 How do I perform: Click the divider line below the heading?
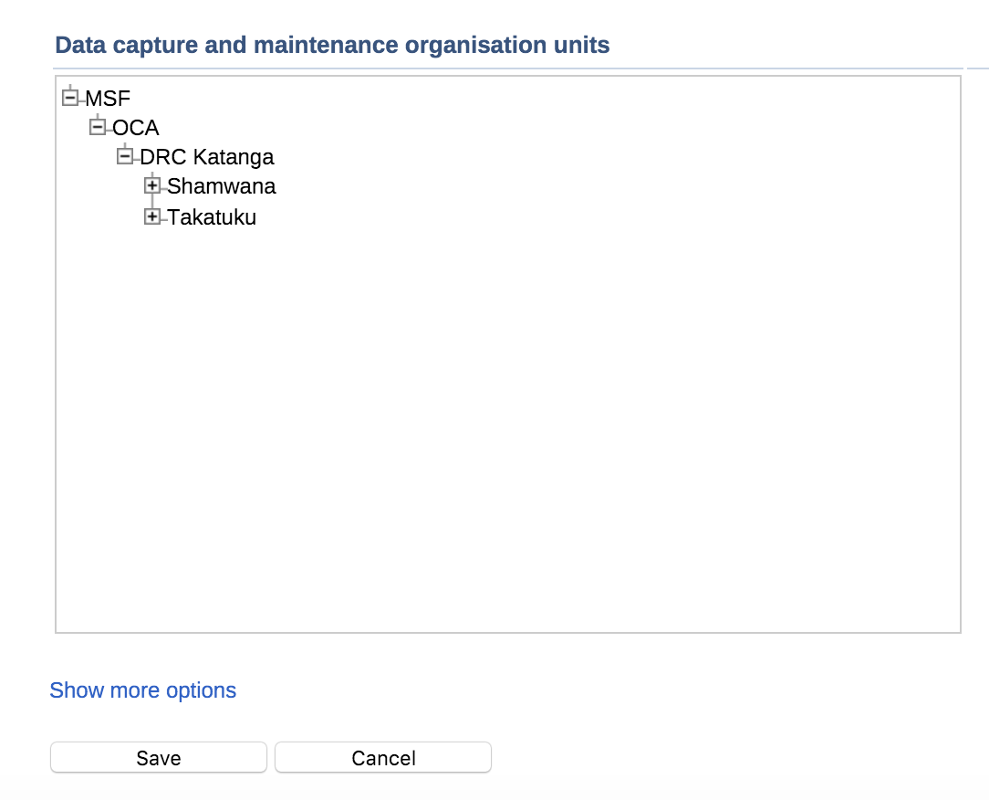click(x=507, y=68)
